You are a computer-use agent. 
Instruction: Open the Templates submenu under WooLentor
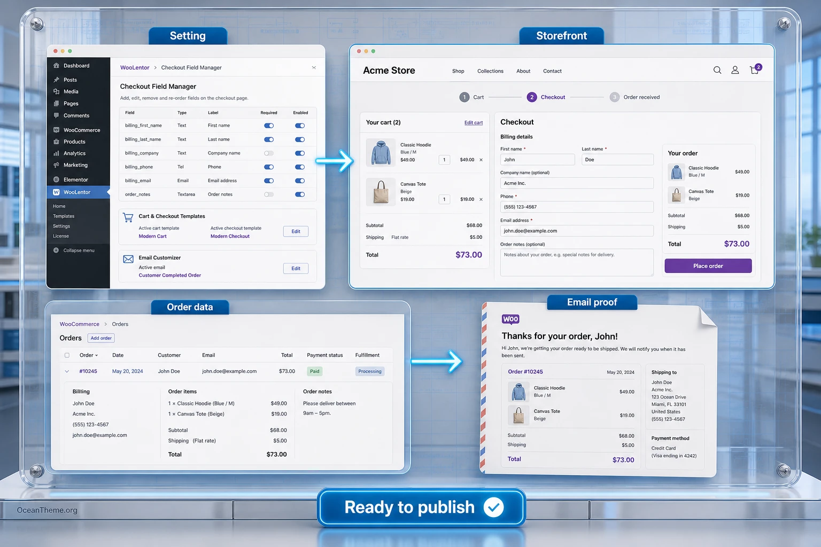pyautogui.click(x=64, y=216)
